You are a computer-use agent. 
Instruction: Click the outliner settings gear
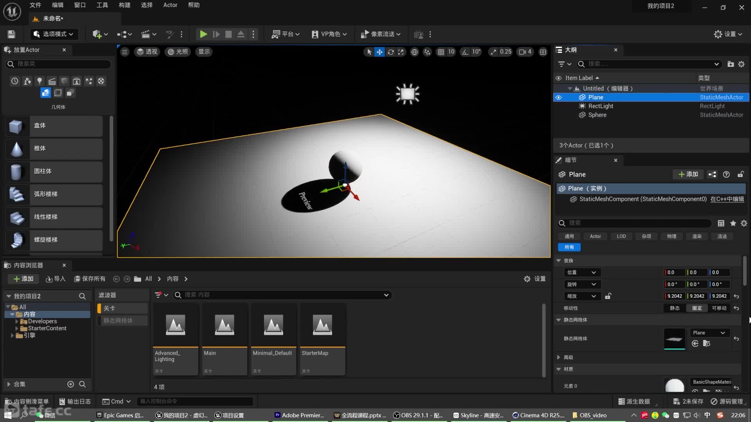741,64
